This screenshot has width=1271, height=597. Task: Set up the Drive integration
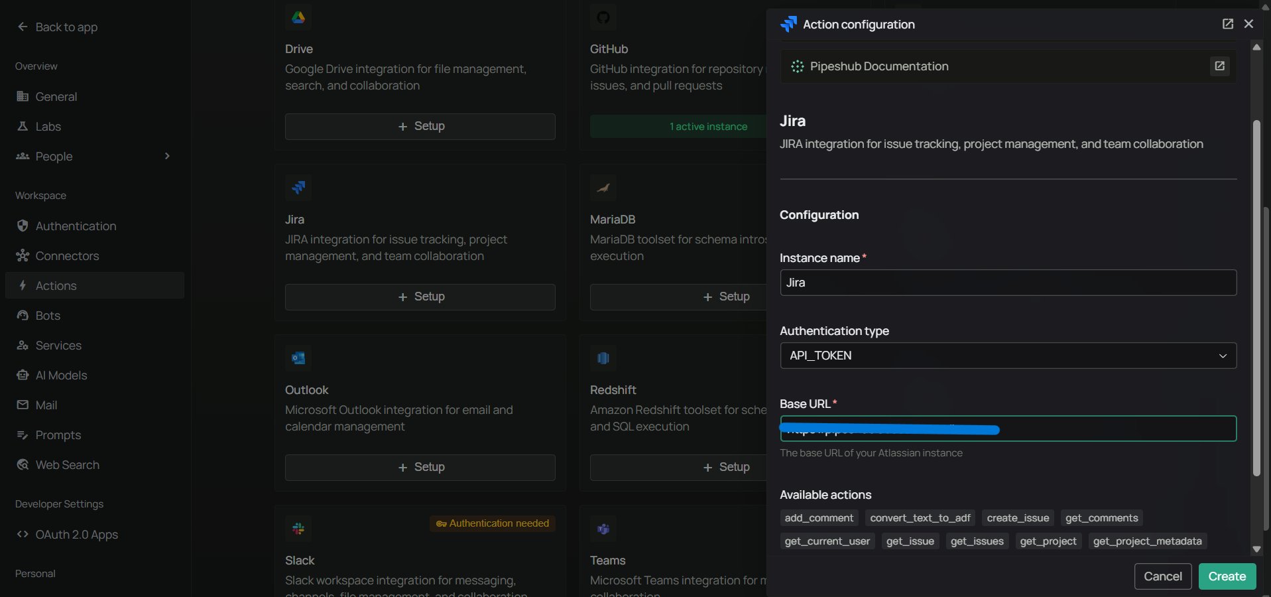point(420,127)
